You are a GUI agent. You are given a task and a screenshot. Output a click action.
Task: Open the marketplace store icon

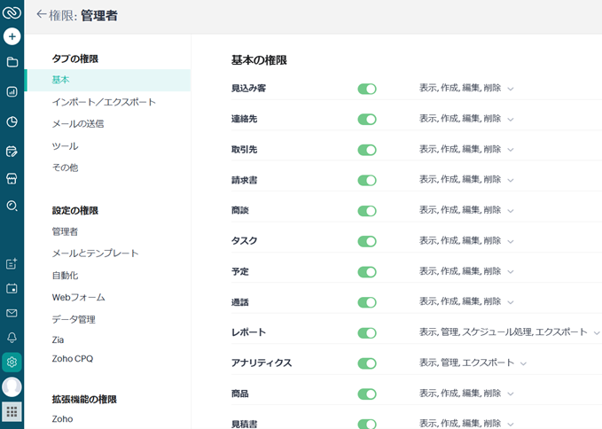point(12,178)
